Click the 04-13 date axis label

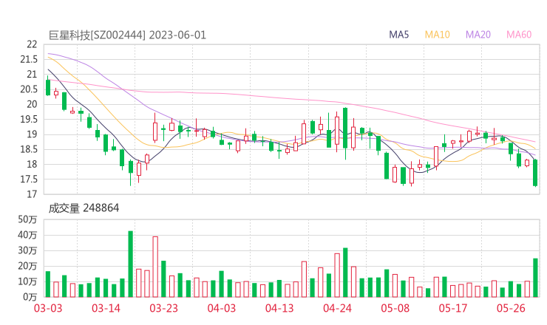pos(279,308)
